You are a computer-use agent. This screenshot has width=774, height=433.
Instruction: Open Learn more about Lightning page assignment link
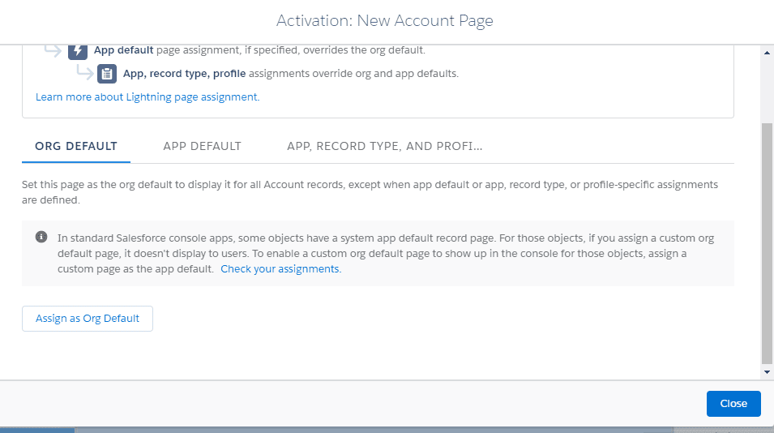(x=148, y=96)
